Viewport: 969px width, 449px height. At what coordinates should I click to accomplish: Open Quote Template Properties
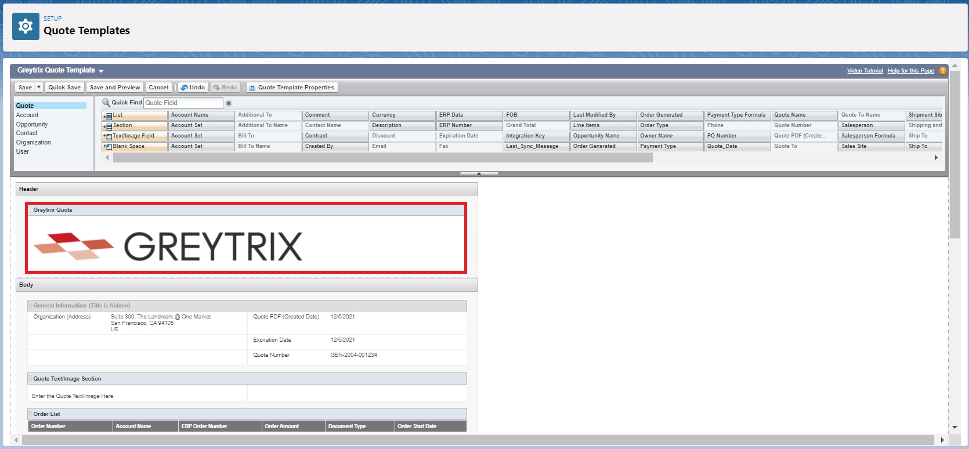292,88
